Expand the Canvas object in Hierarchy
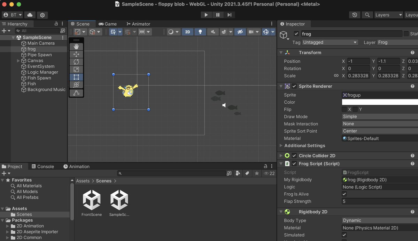This screenshot has height=241, width=418. [x=18, y=61]
